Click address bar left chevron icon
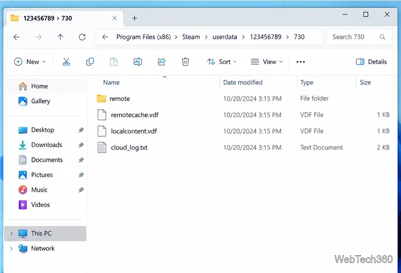 click(x=105, y=37)
